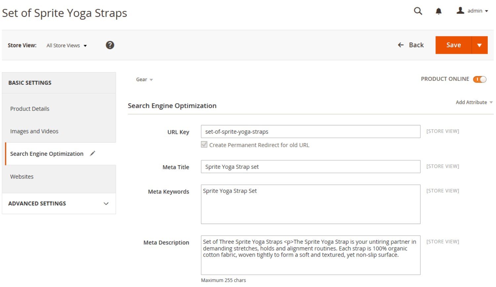Click the 'URL Key' field label

(x=178, y=132)
